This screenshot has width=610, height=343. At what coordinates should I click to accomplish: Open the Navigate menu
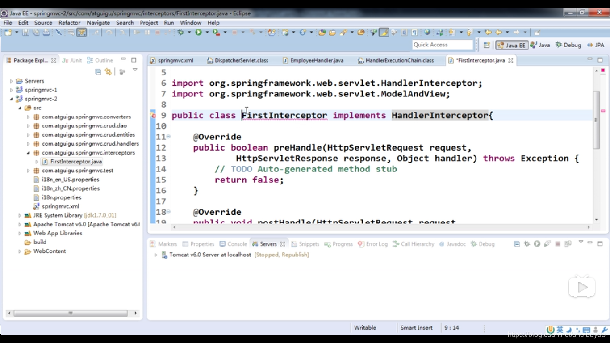pyautogui.click(x=98, y=22)
